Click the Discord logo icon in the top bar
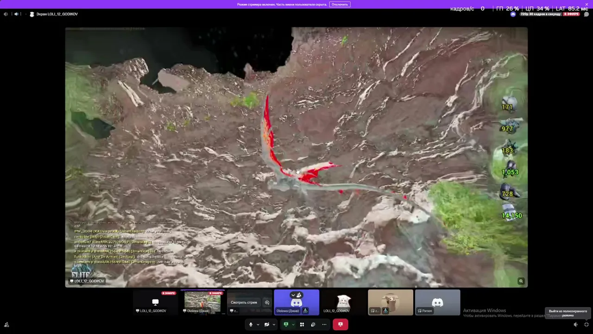The image size is (593, 334). click(513, 14)
